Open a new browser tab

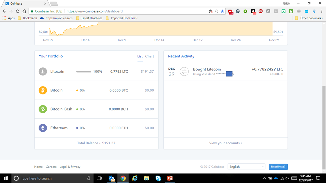(54, 4)
